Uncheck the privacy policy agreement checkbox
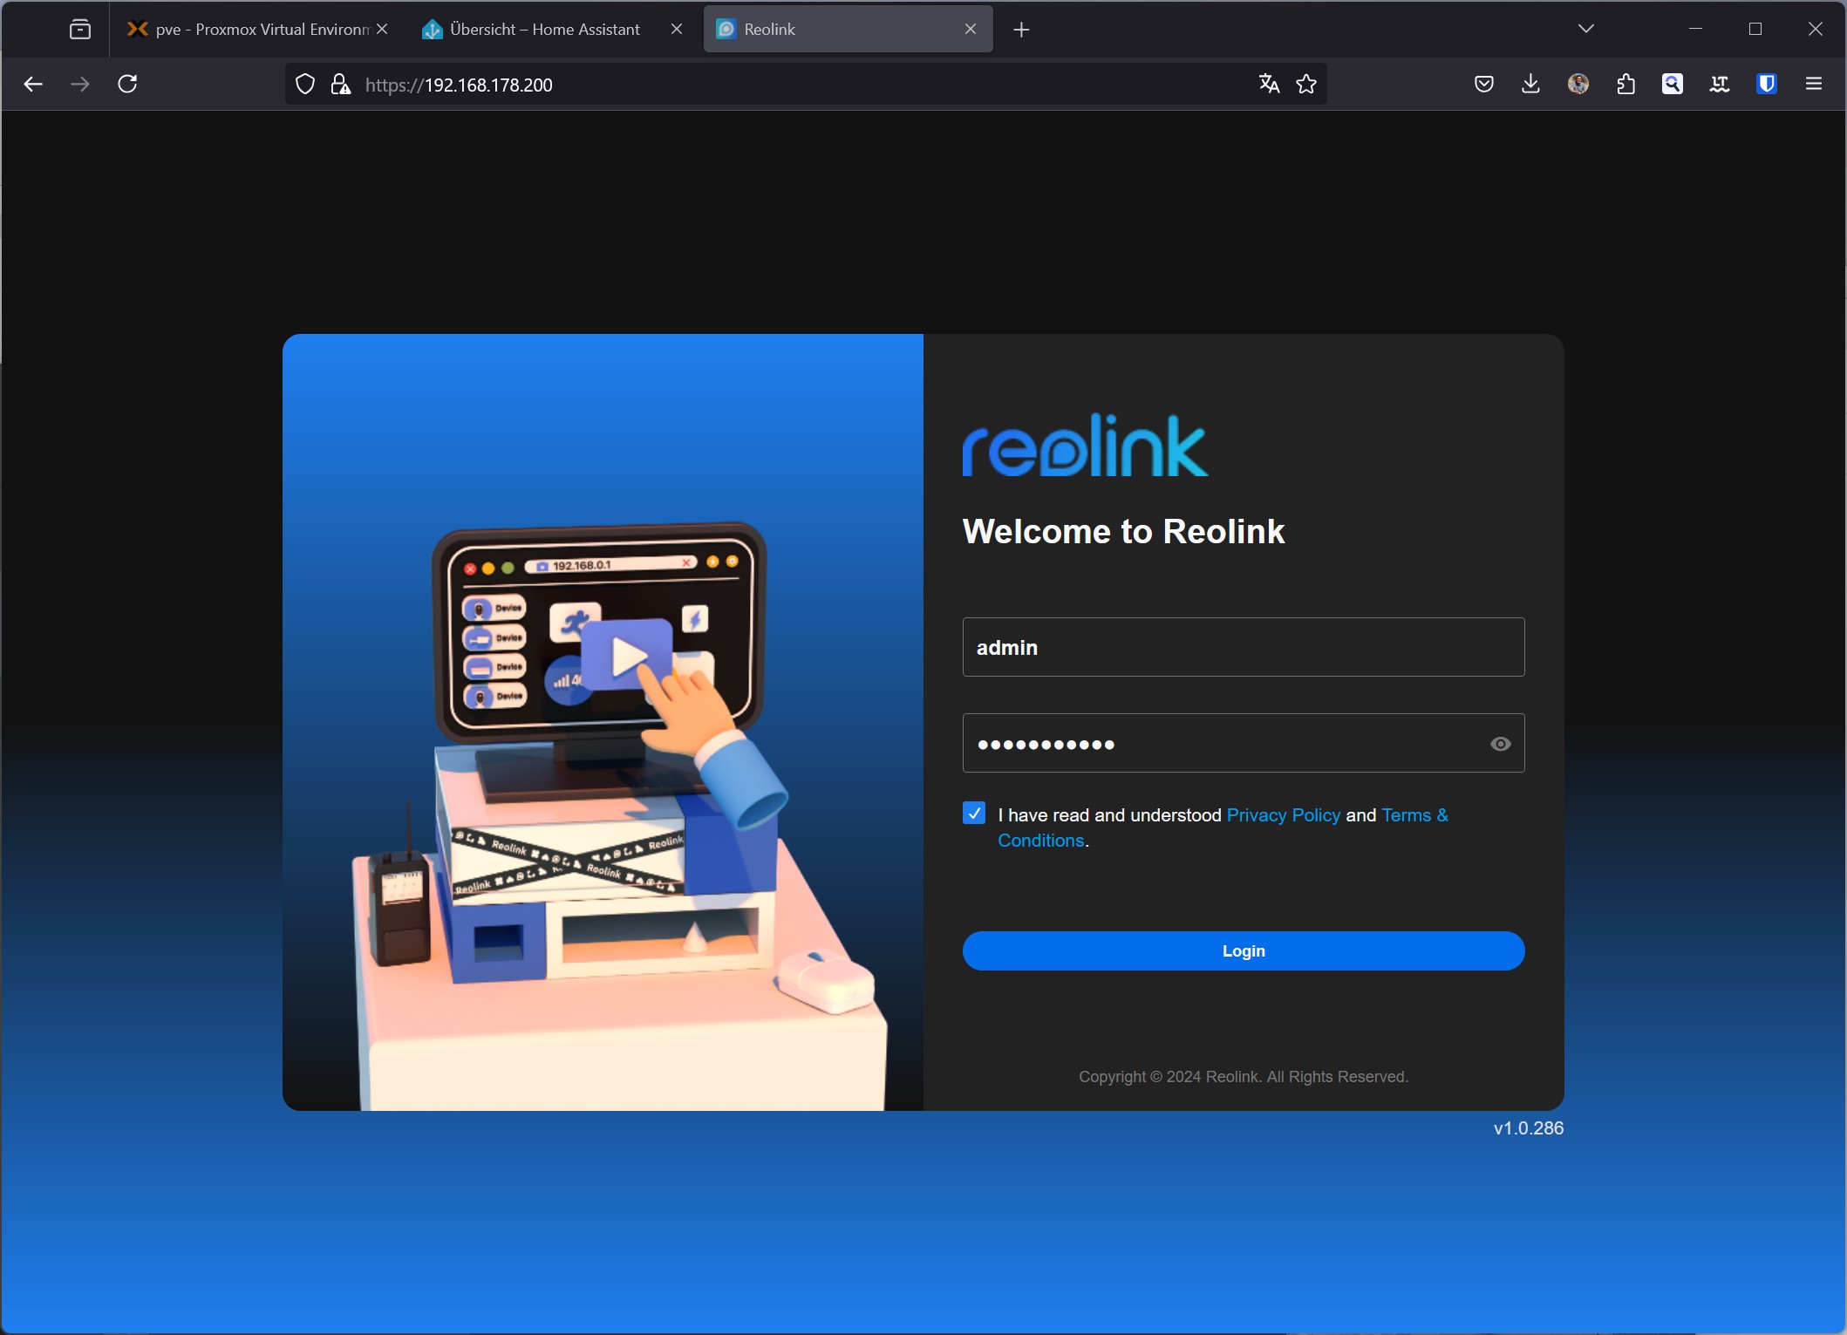 click(974, 813)
